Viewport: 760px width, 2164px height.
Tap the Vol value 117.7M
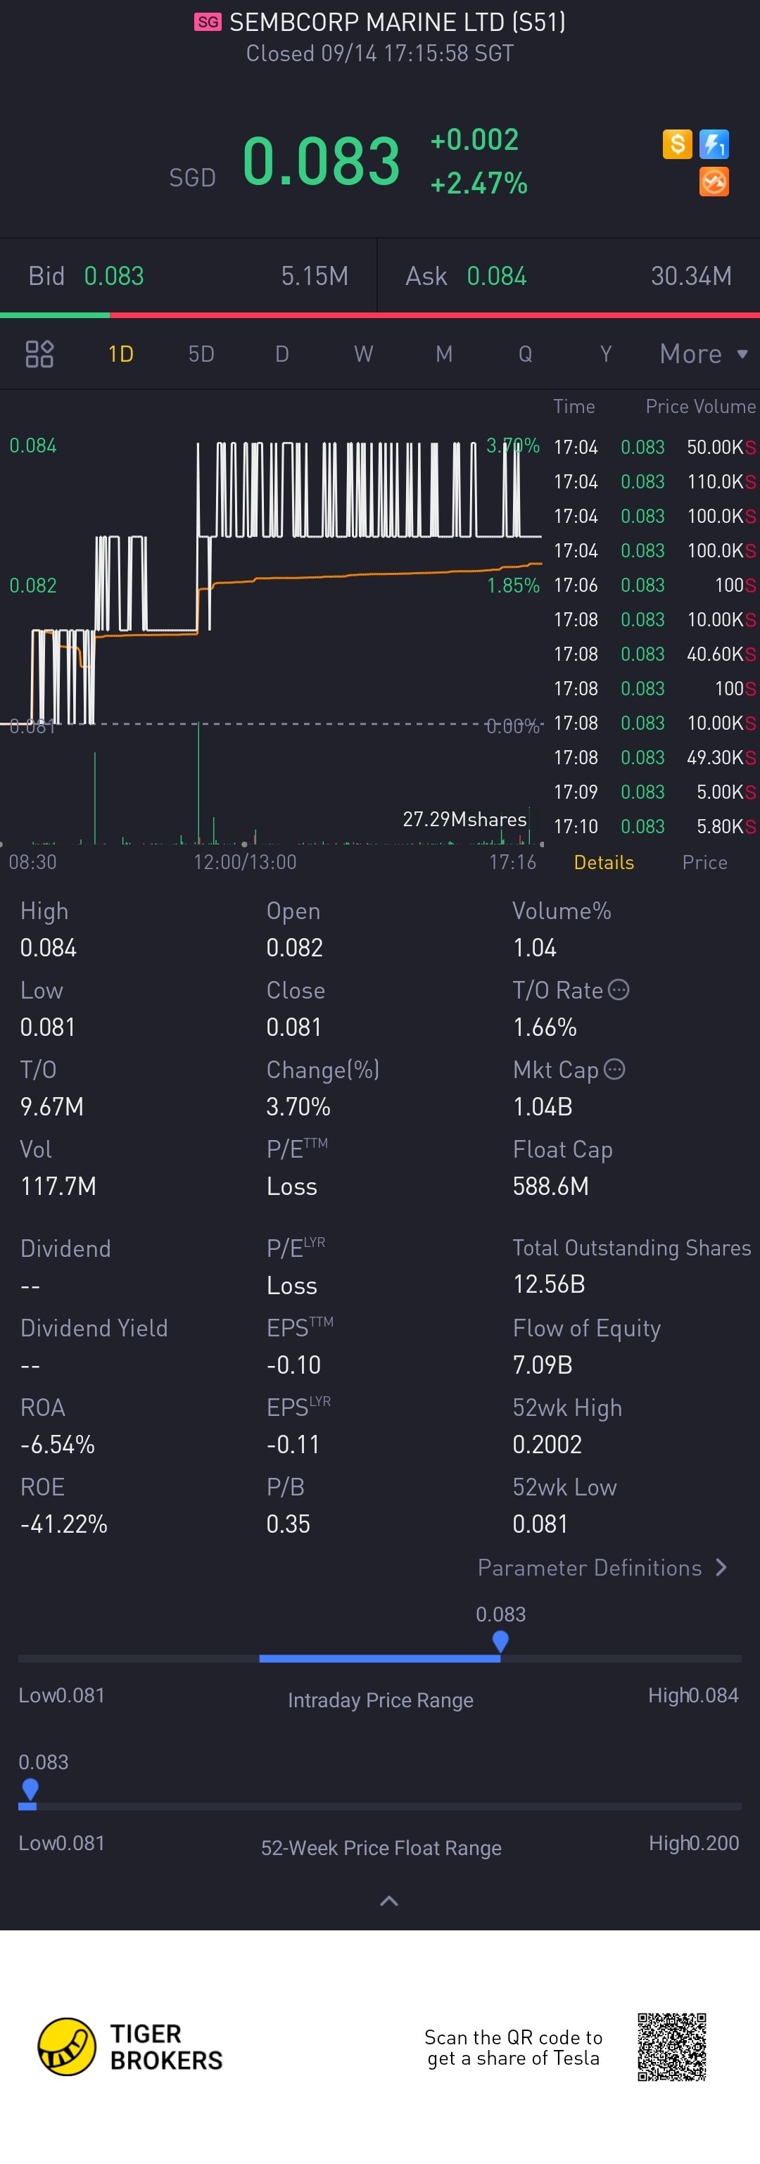coord(58,1185)
